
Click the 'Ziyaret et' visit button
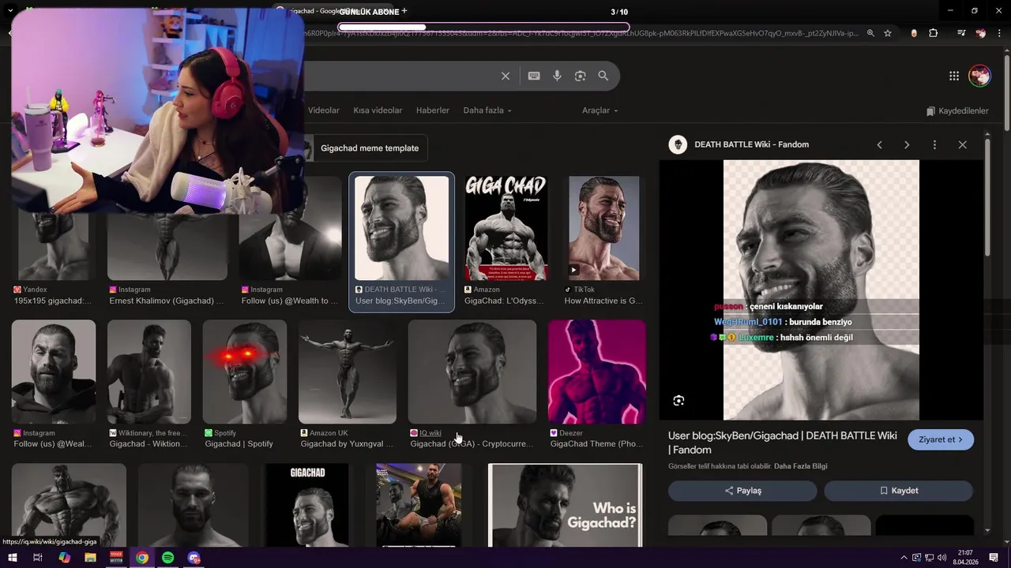click(941, 439)
